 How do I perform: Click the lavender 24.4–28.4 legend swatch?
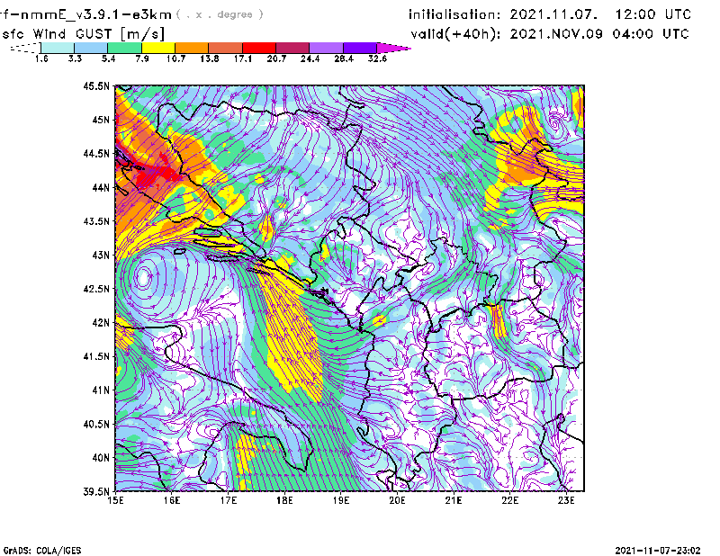tap(327, 48)
